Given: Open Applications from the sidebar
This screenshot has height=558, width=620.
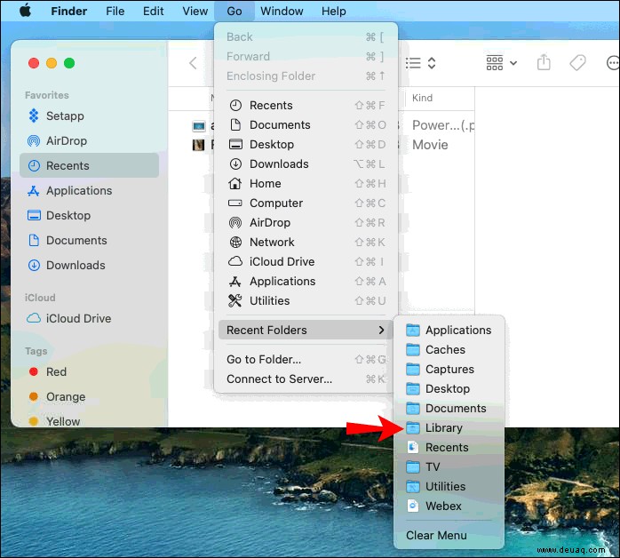Looking at the screenshot, I should tap(90, 191).
